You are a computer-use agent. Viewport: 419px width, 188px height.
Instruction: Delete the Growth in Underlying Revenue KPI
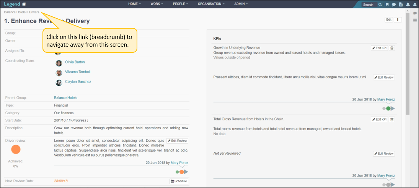click(392, 48)
